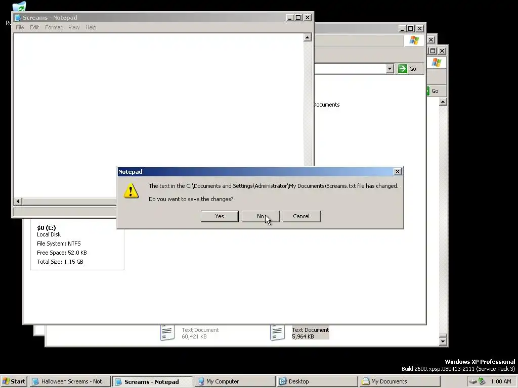Click the Windows flag logo in My Computer window
The image size is (518, 388).
click(x=414, y=40)
